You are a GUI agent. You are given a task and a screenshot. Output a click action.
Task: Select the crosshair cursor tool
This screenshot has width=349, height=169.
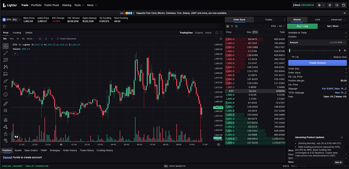tap(5, 46)
